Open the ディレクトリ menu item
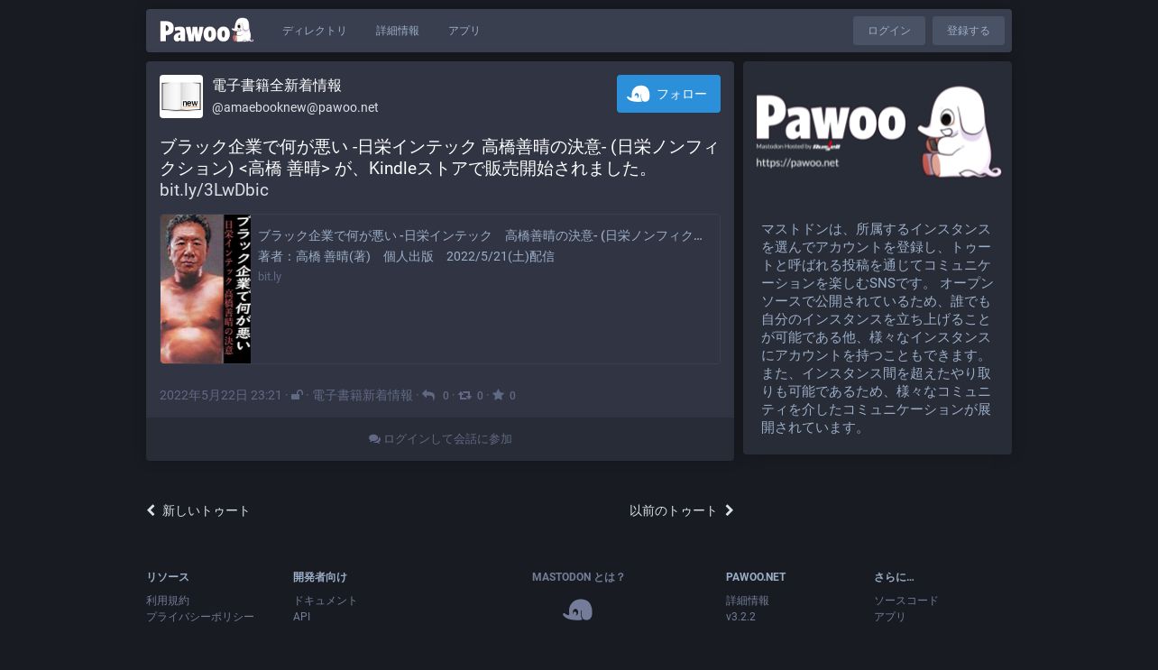This screenshot has width=1158, height=670. tap(315, 31)
